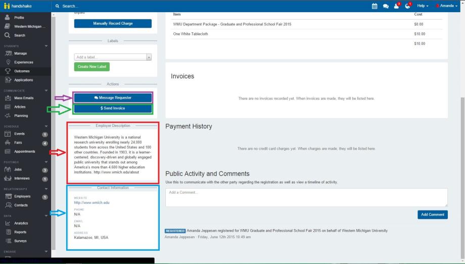Open Events in sidebar
The image size is (465, 264).
[x=15, y=134]
